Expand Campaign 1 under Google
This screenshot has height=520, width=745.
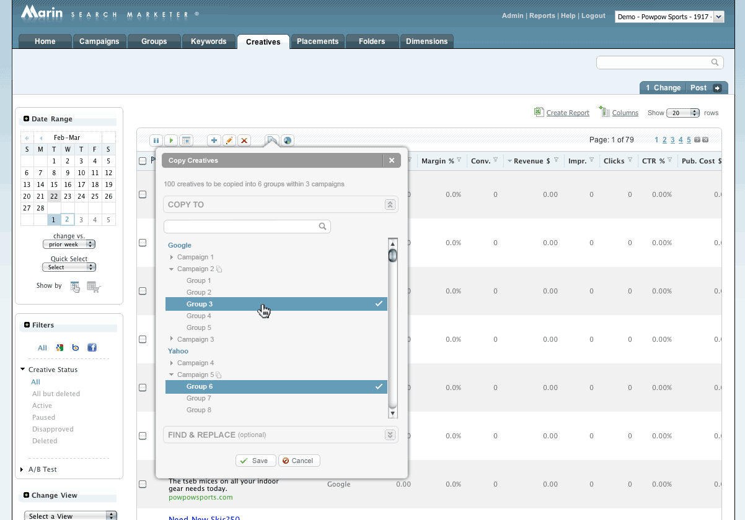coord(172,257)
